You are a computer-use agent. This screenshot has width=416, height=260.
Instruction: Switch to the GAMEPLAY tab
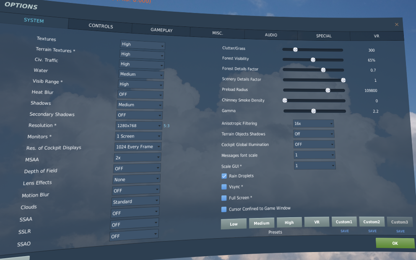click(x=161, y=30)
